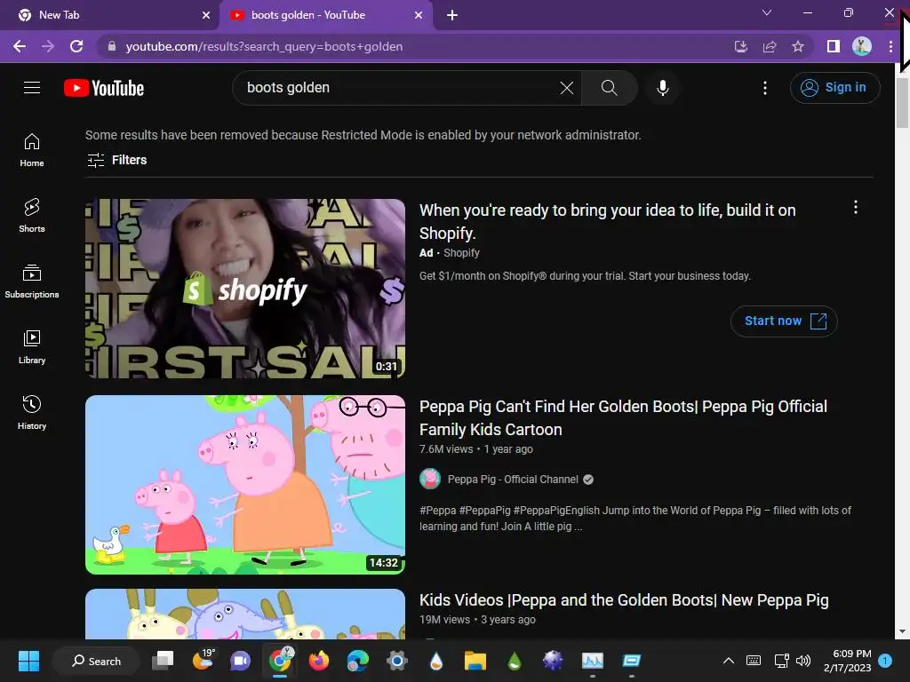
Task: Open Shorts from the sidebar
Action: 32,216
